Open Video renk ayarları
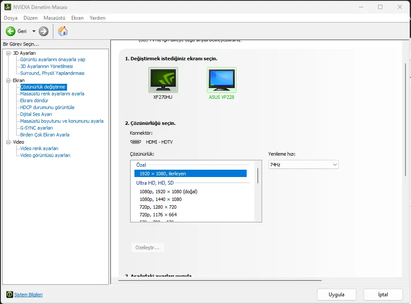Viewport: 411px width, 304px height. (39, 148)
